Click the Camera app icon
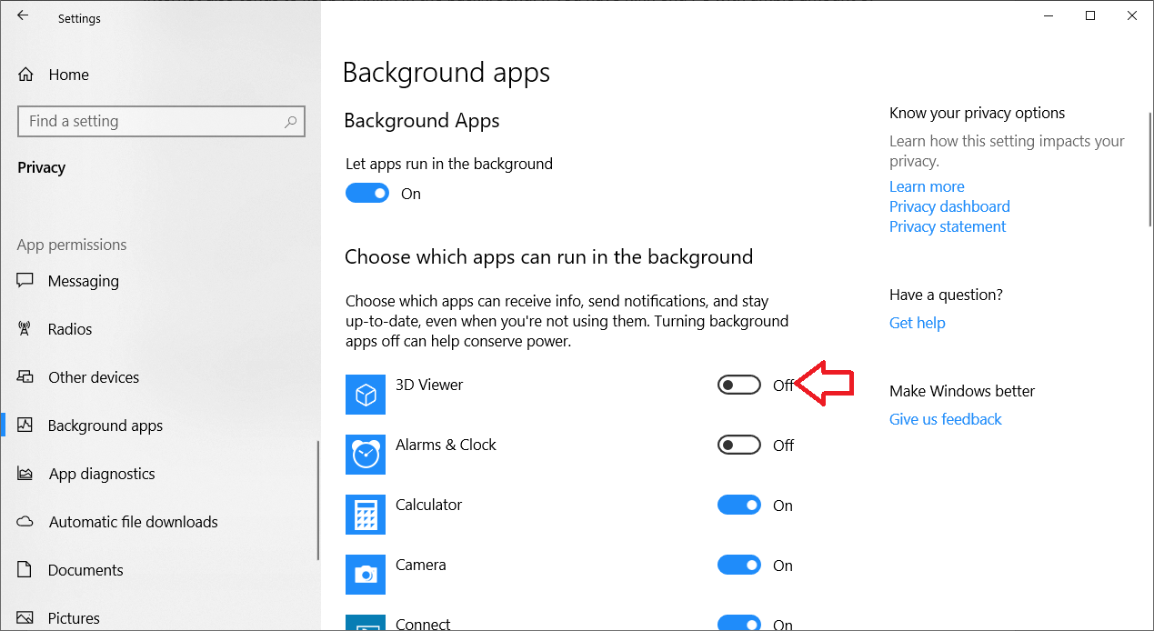 point(365,575)
